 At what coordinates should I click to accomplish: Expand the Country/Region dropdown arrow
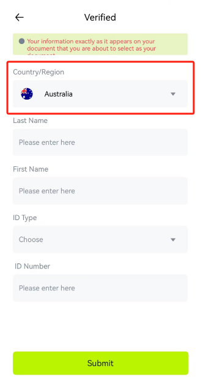pos(173,94)
